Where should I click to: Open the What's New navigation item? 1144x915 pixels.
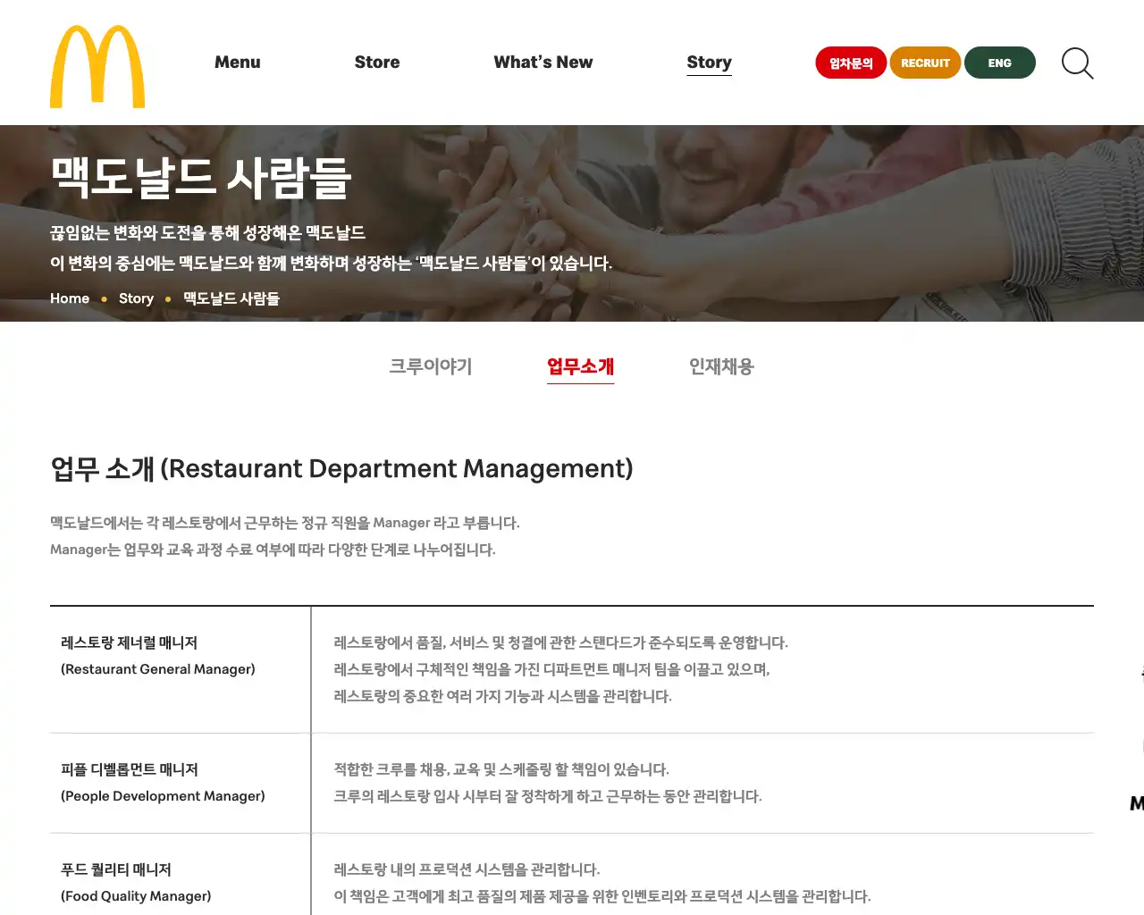tap(543, 63)
